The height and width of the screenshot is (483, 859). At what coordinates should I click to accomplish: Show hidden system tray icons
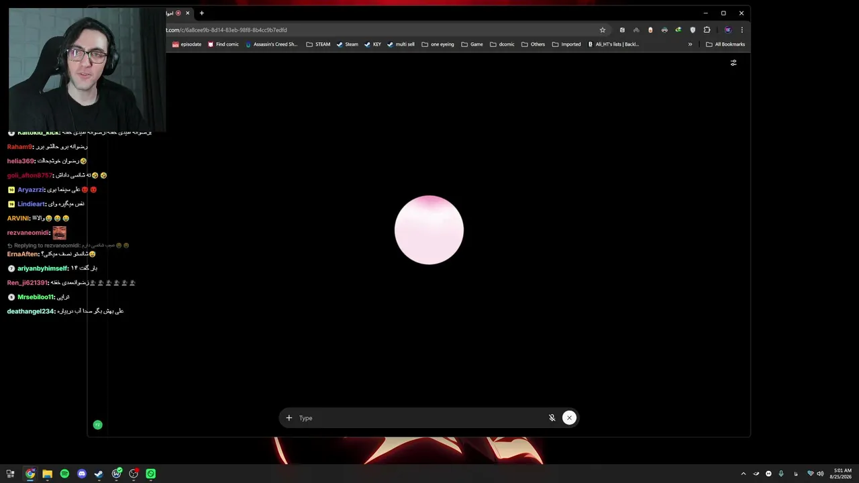coord(743,474)
